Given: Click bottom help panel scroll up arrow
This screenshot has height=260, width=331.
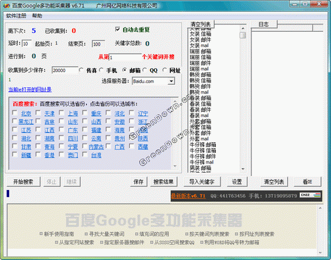Looking at the screenshot, I should coord(320,208).
